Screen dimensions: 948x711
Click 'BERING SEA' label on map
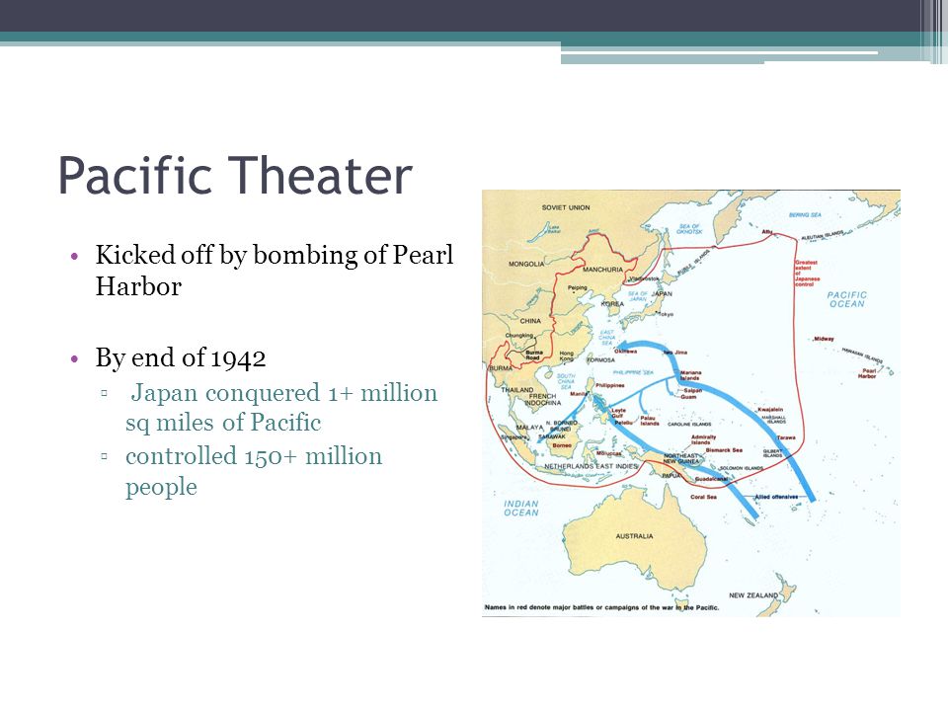[805, 214]
